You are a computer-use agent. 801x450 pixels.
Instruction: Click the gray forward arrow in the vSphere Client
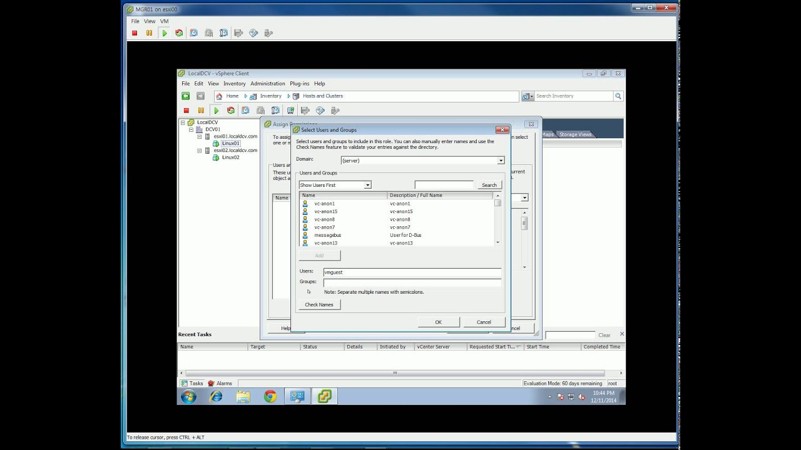(200, 96)
